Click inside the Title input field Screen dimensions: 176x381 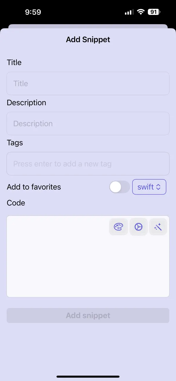click(x=88, y=83)
